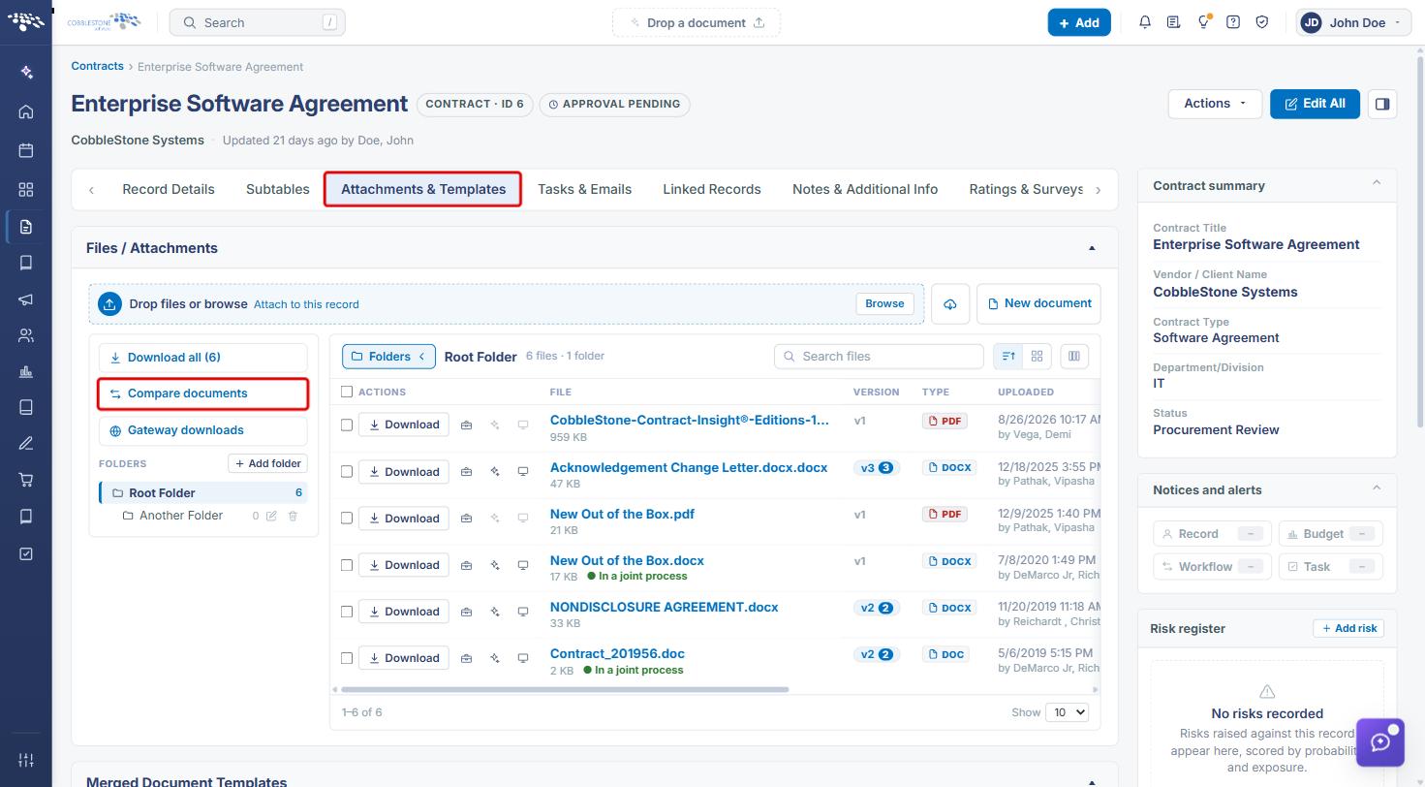Screen dimensions: 1425x787
Task: Open the document log icon beside the bell
Action: [x=1173, y=22]
